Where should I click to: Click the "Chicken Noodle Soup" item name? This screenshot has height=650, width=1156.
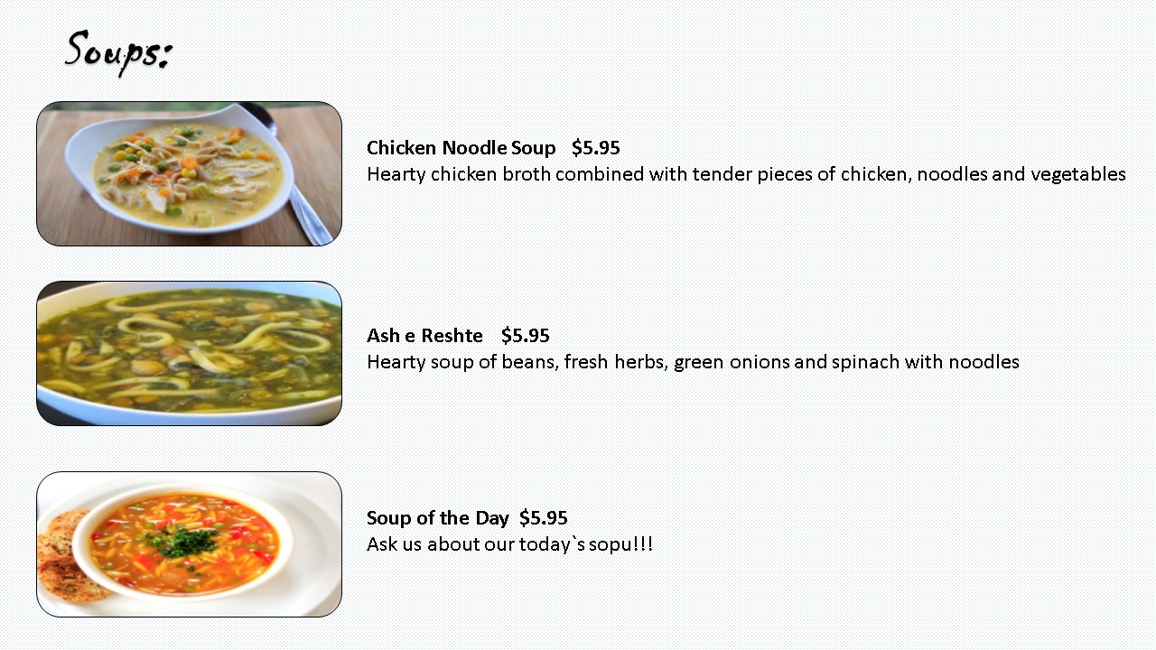[461, 148]
